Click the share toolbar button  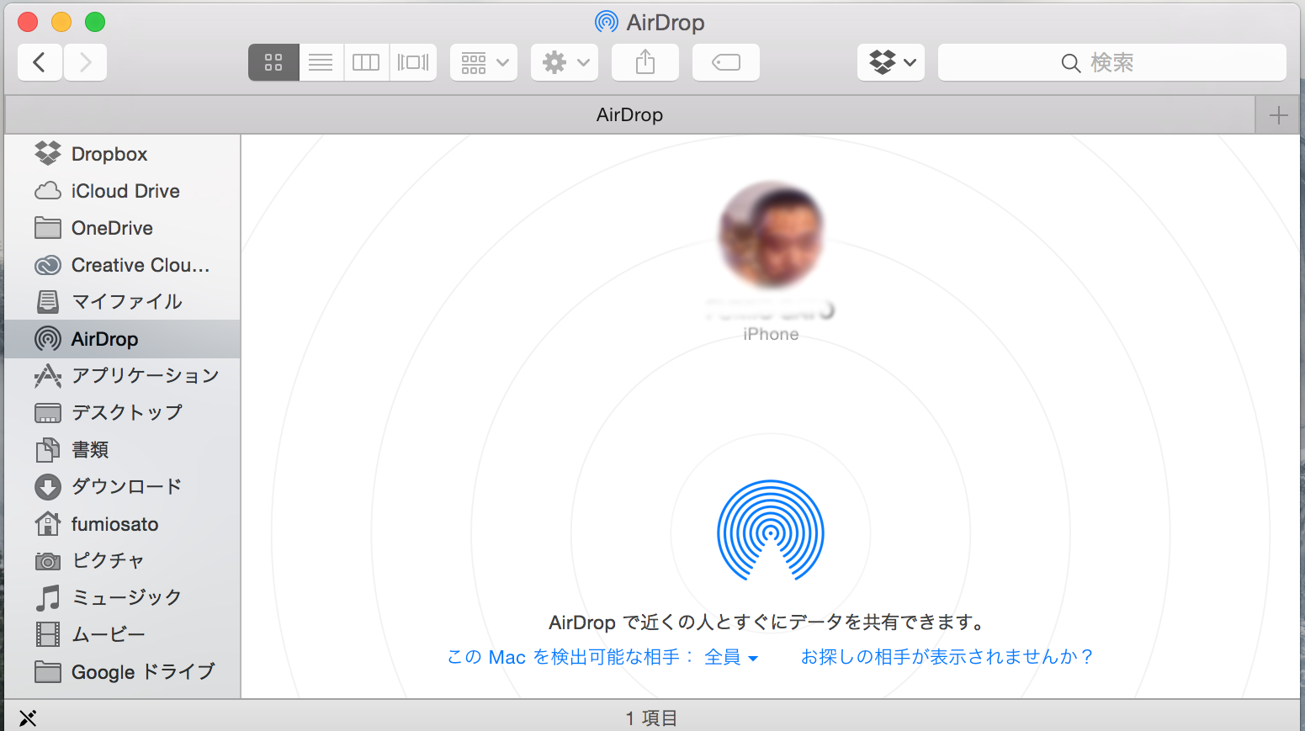[x=645, y=62]
